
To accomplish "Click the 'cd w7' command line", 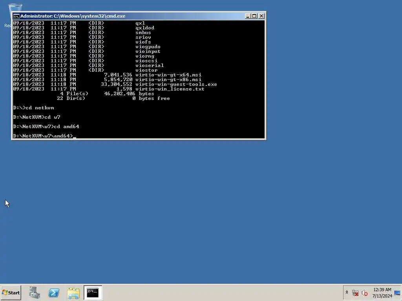I will click(x=37, y=117).
